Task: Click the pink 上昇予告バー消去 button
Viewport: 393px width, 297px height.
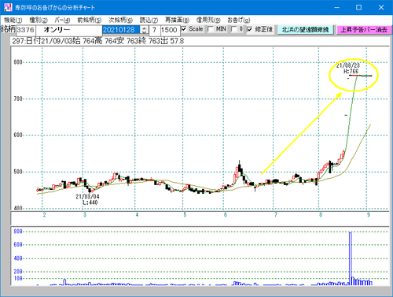Action: (364, 30)
